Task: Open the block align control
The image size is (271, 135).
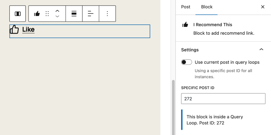Action: coord(74,14)
